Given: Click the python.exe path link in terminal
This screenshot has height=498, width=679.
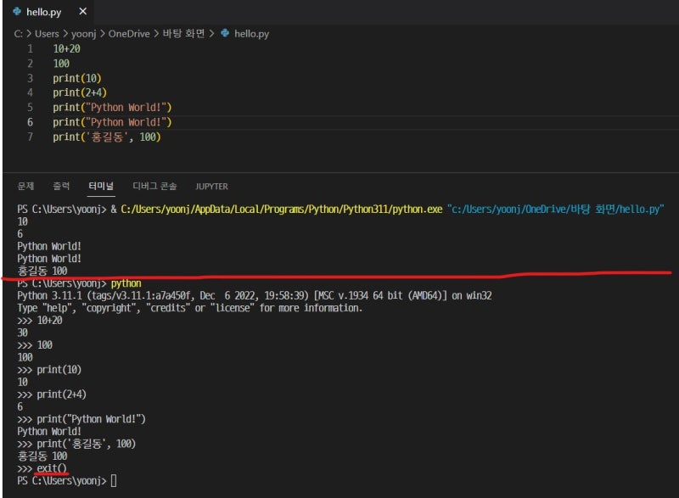Looking at the screenshot, I should (282, 210).
